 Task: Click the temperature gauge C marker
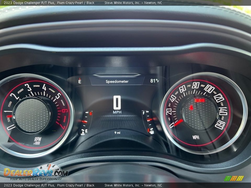tap(86, 131)
